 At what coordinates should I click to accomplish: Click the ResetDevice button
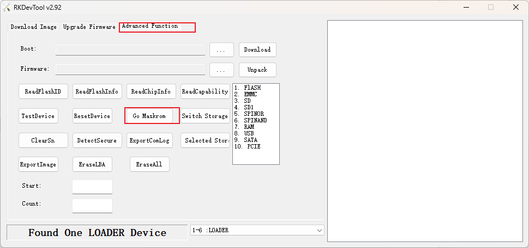click(92, 116)
